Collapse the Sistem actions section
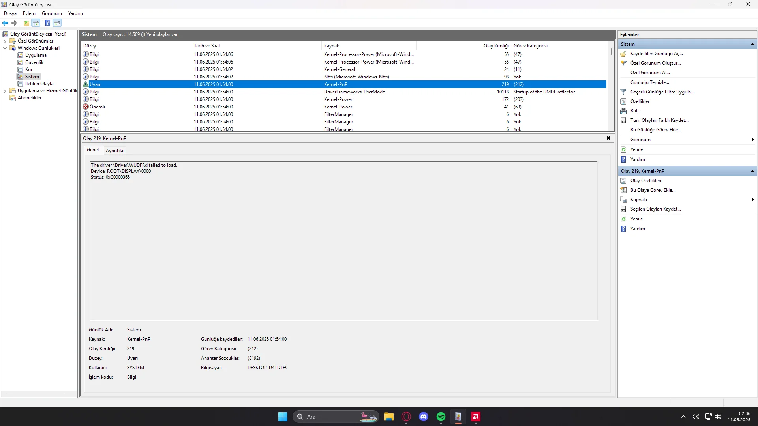Screen dimensions: 758x426 click(x=752, y=44)
